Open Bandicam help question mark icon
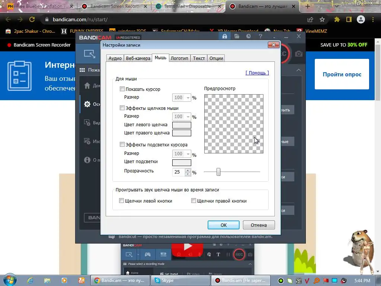This screenshot has height=286, width=381. [x=260, y=36]
